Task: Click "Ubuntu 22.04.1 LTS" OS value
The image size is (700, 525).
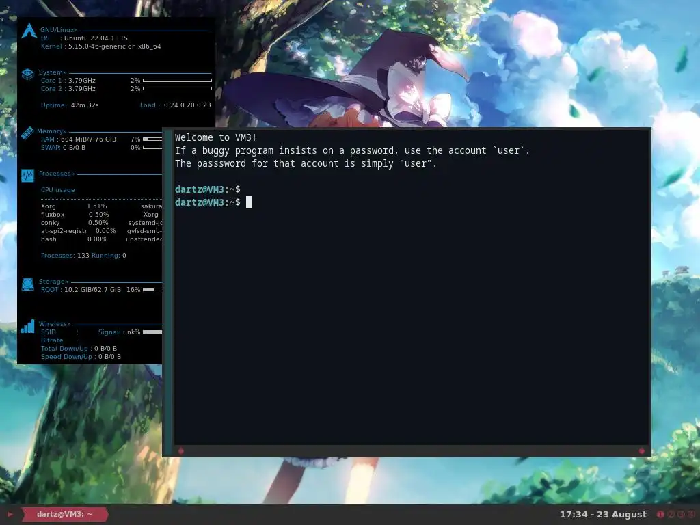Action: [x=96, y=38]
